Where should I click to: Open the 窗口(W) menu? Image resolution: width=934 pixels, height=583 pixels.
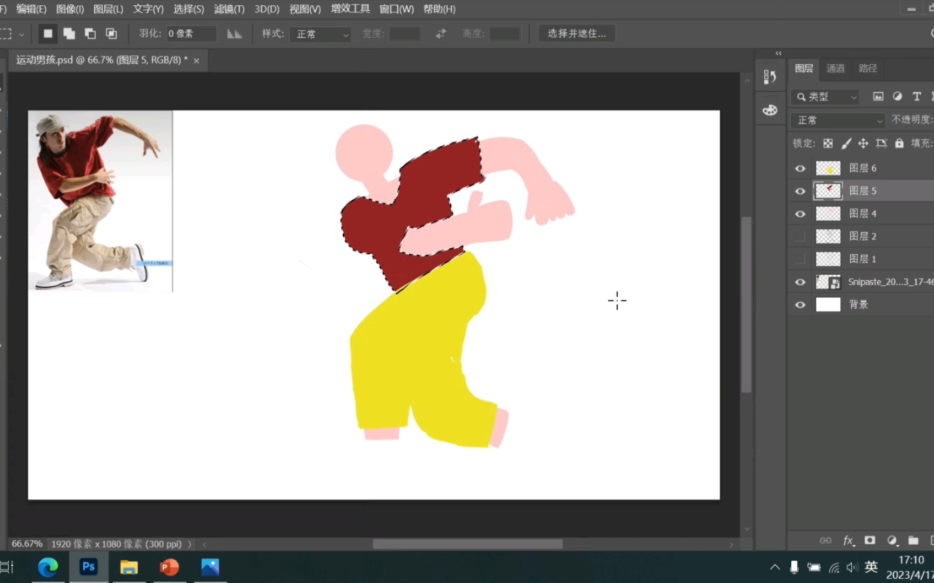point(396,9)
